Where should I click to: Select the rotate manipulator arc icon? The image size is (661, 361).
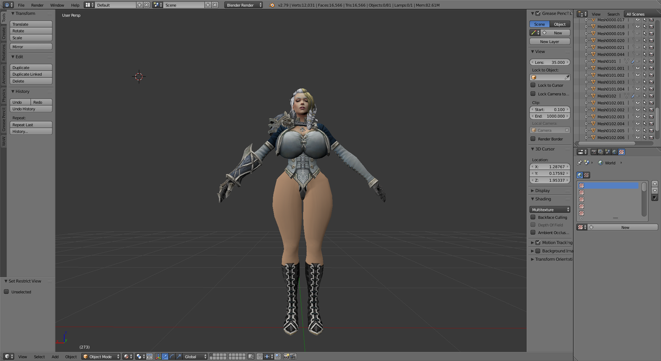[172, 356]
